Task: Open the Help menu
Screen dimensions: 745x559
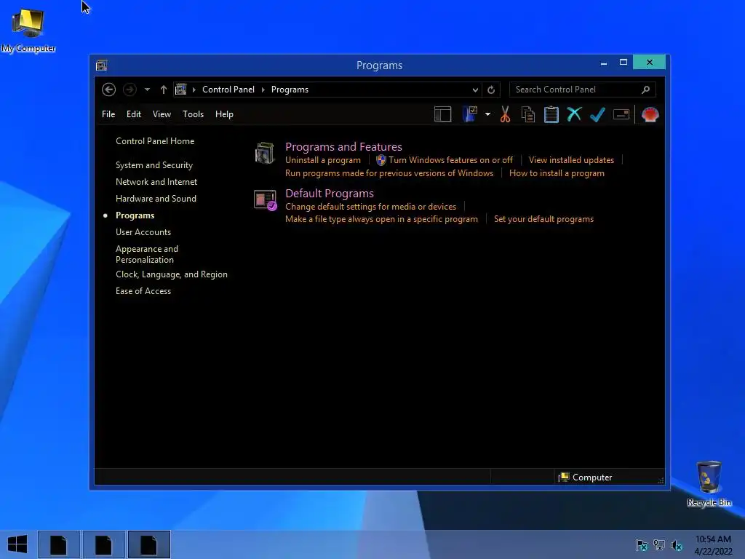Action: [224, 114]
